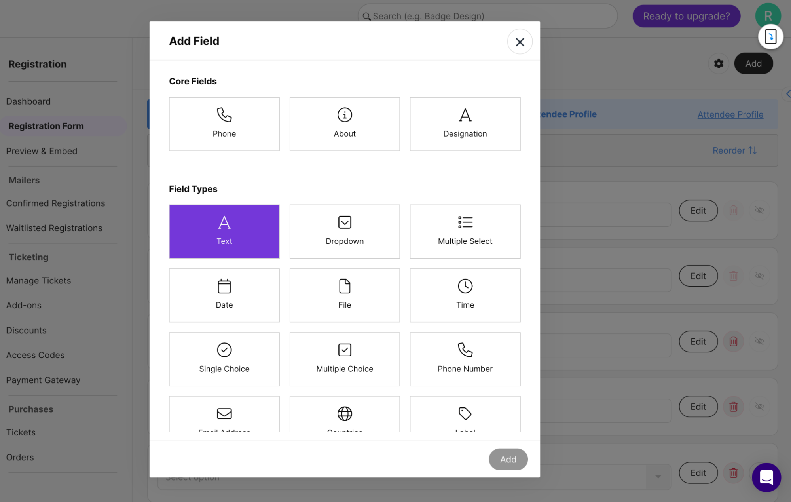The height and width of the screenshot is (502, 791).
Task: Click the document refresh floating icon
Action: pos(770,37)
